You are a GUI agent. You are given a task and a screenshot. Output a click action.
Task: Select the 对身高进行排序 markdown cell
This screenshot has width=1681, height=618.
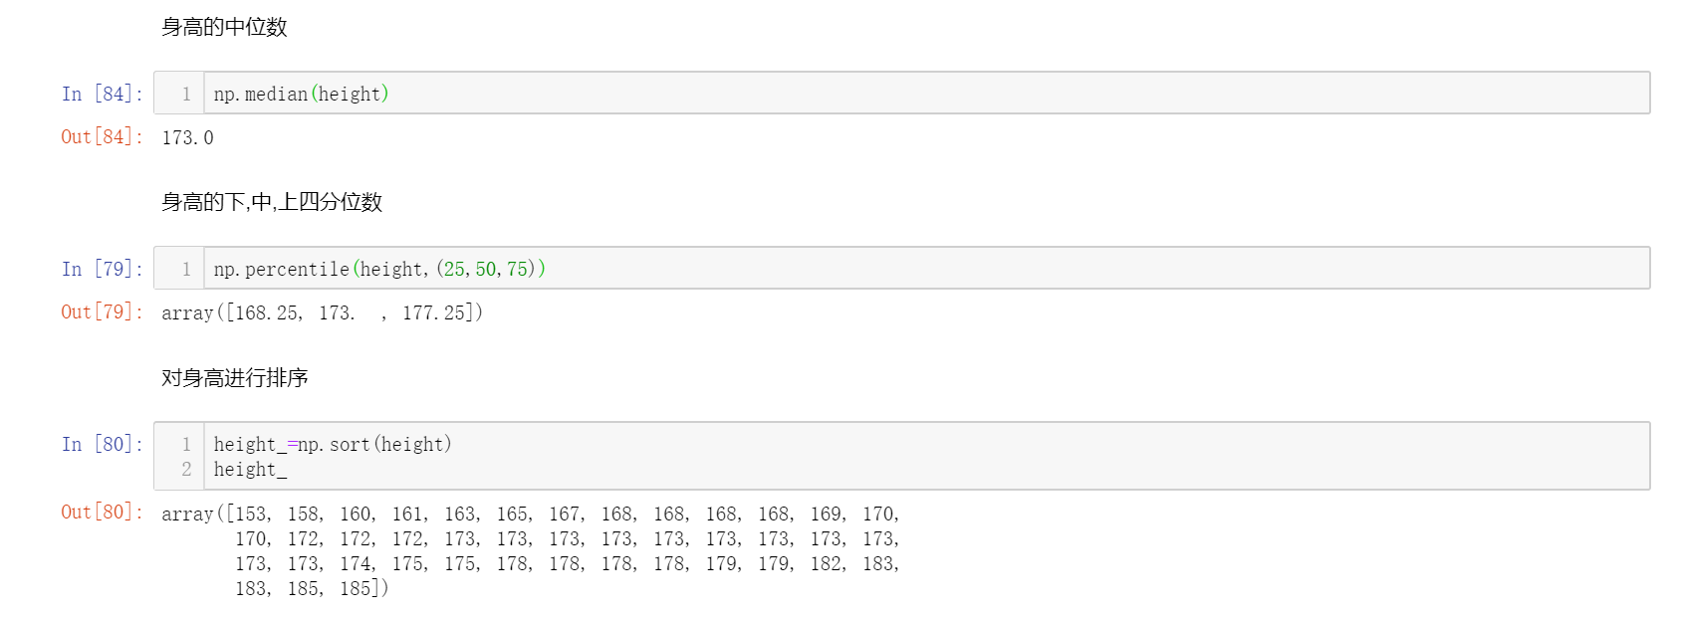point(235,377)
